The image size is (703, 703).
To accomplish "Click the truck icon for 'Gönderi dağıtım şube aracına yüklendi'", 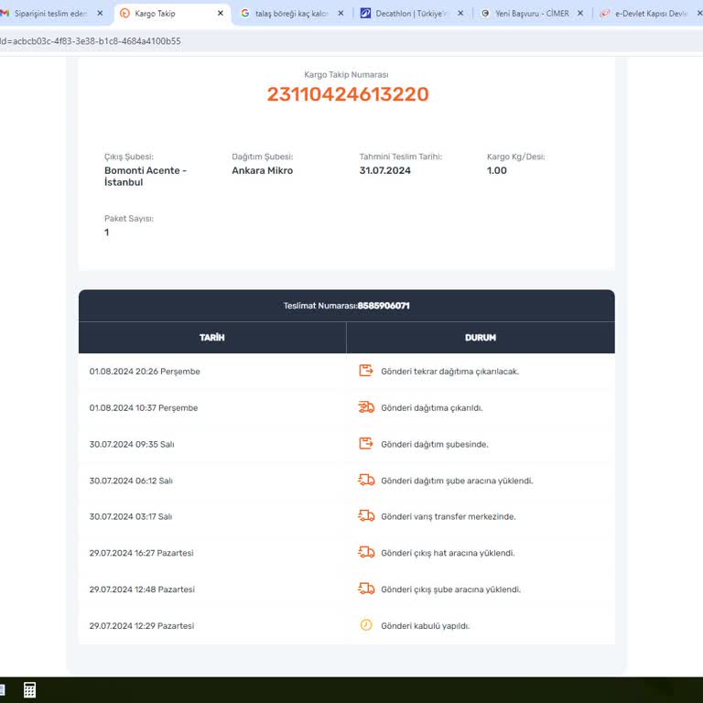I will pos(366,480).
